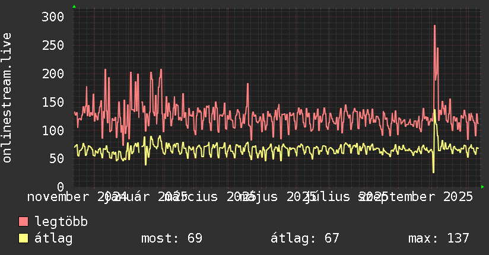Click the 'átlag: 67' statistic
The height and width of the screenshot is (255, 489).
[x=304, y=238]
